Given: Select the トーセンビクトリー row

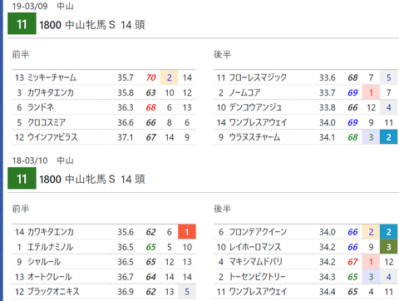Looking at the screenshot, I should 306,277.
